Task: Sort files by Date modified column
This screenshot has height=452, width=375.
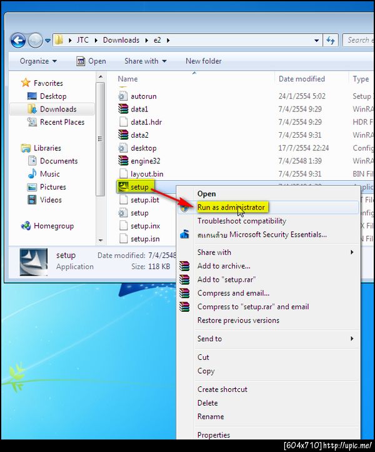Action: point(302,79)
